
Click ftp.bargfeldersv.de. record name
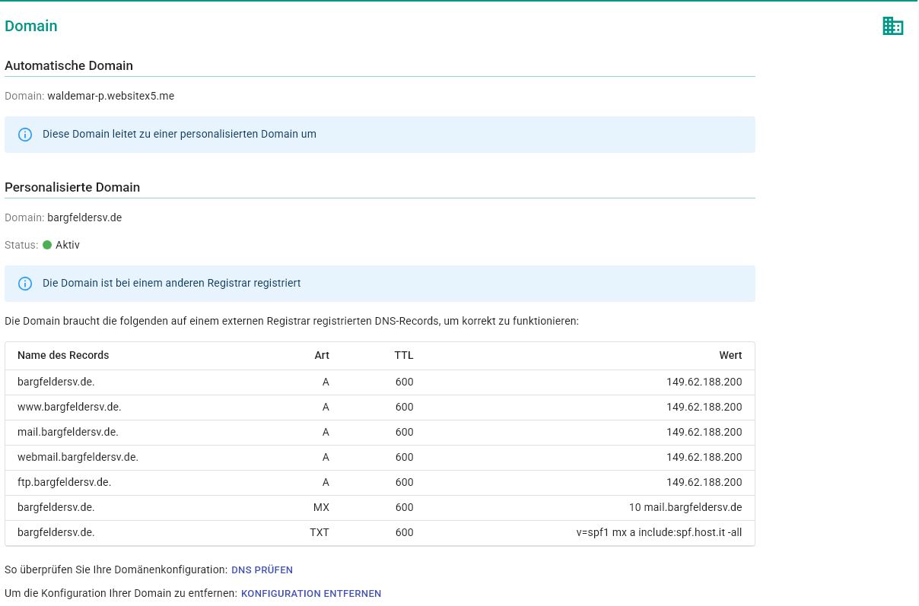click(64, 482)
